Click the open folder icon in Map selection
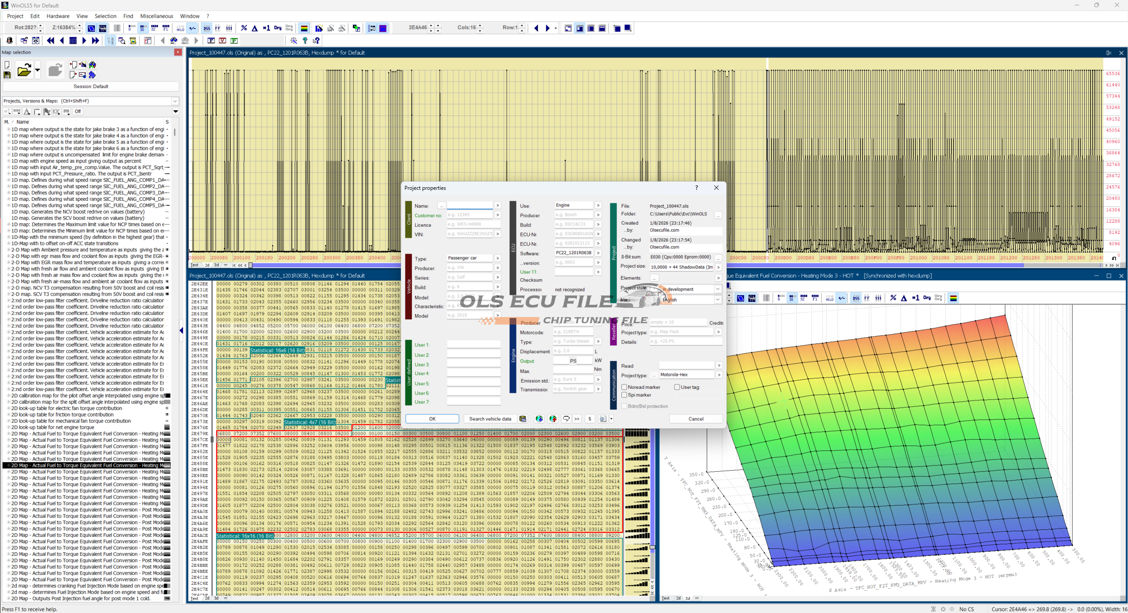 (x=24, y=70)
